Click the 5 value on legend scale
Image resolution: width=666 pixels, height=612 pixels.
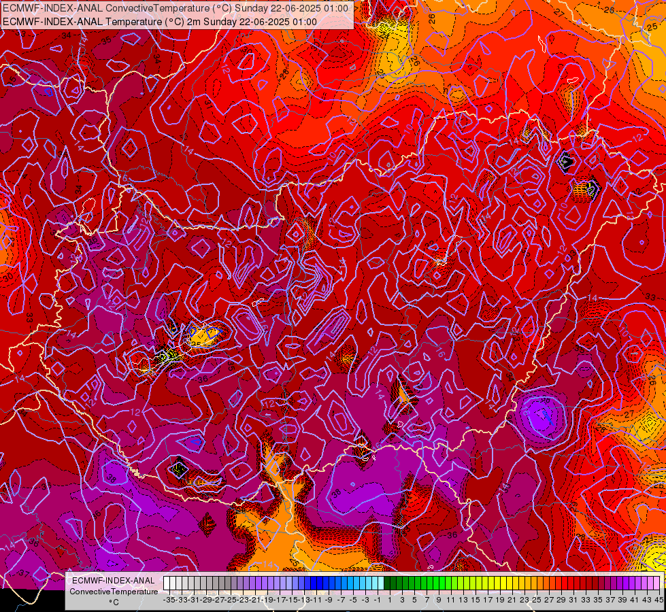pyautogui.click(x=414, y=600)
